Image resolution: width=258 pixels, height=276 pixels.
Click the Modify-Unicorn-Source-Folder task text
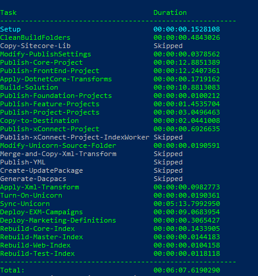pos(58,145)
